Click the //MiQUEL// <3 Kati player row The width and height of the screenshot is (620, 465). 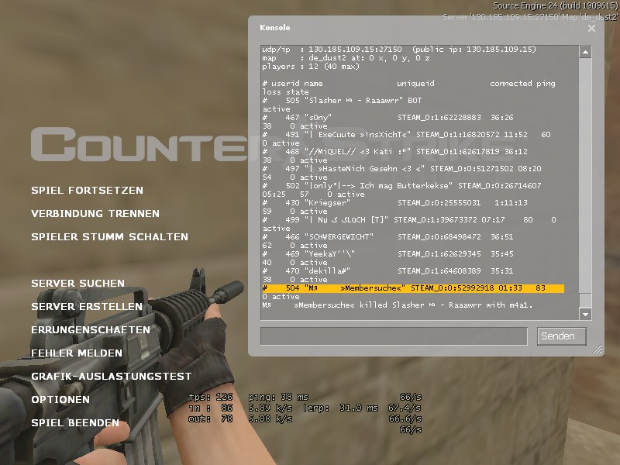395,151
